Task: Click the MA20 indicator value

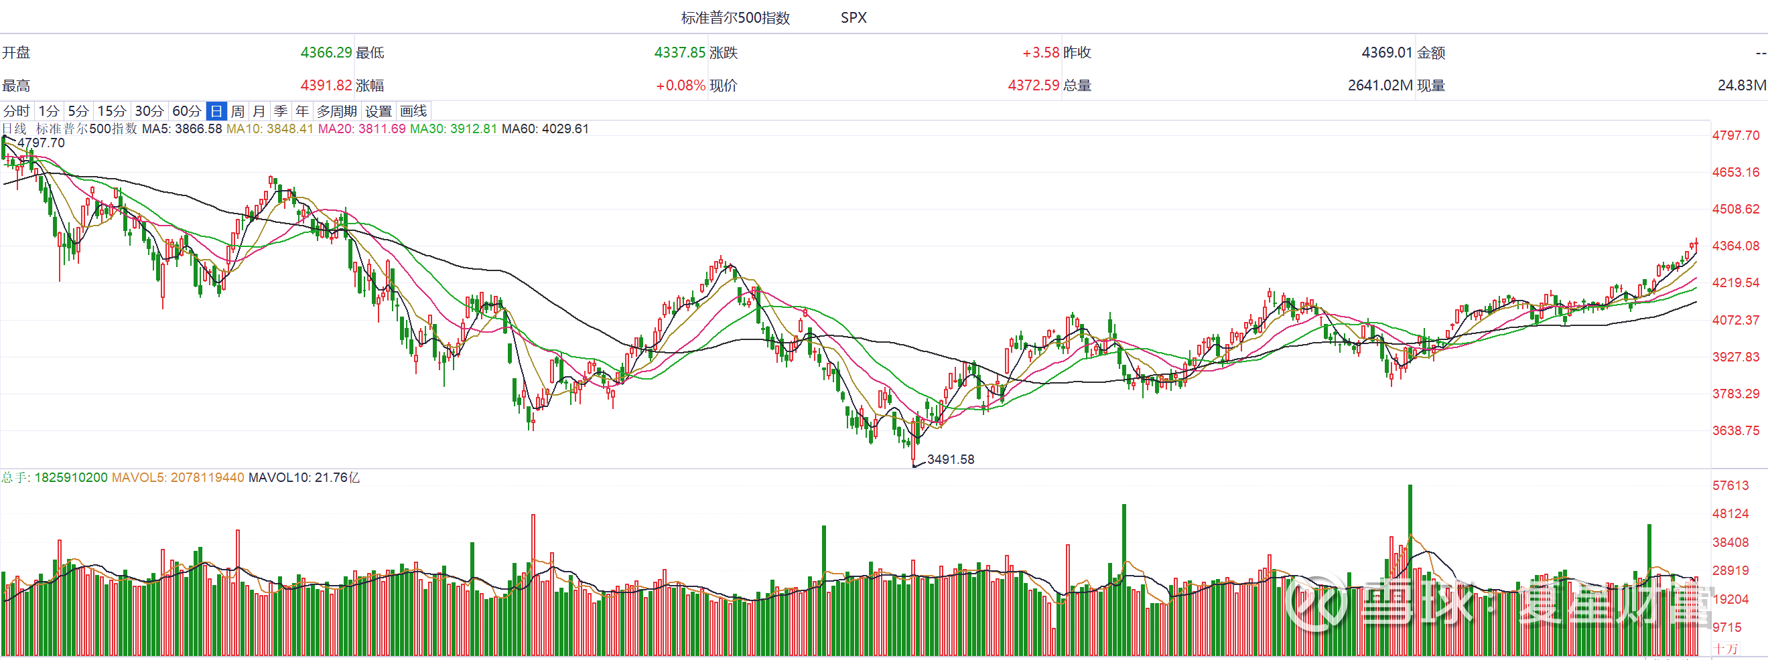Action: pyautogui.click(x=362, y=129)
